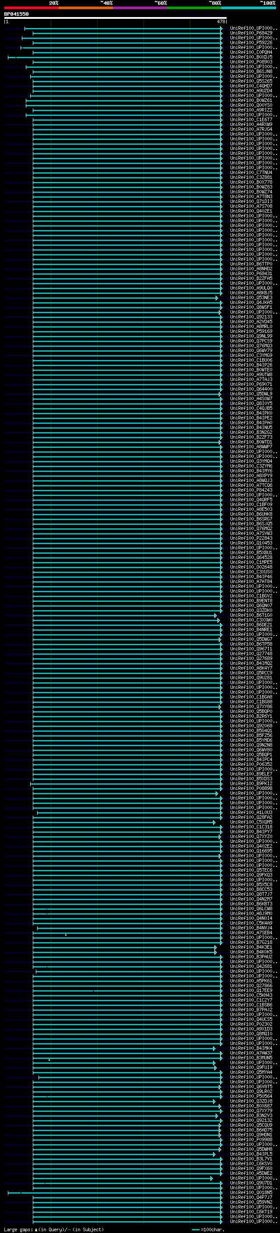
Task: Select the UniRef100_B0WZ83 label
Action: coord(251,187)
